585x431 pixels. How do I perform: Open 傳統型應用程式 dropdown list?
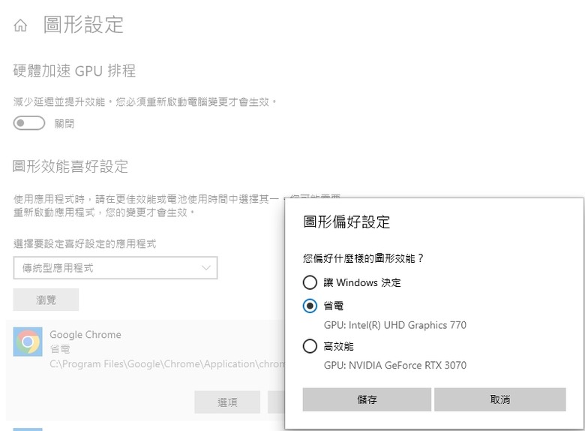click(115, 268)
